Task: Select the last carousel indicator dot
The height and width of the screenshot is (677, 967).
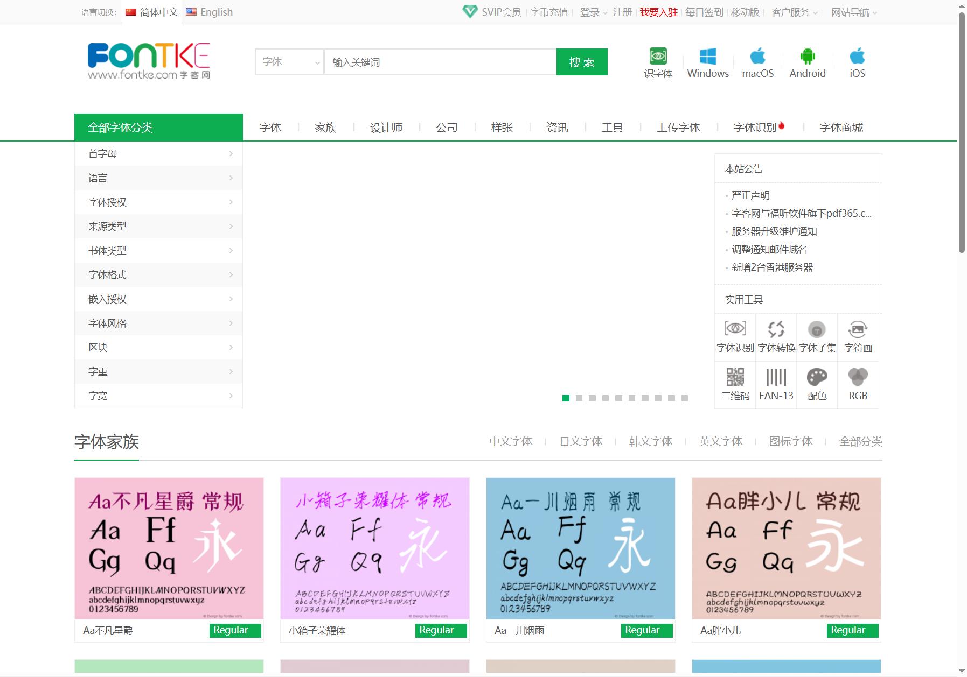Action: click(685, 398)
